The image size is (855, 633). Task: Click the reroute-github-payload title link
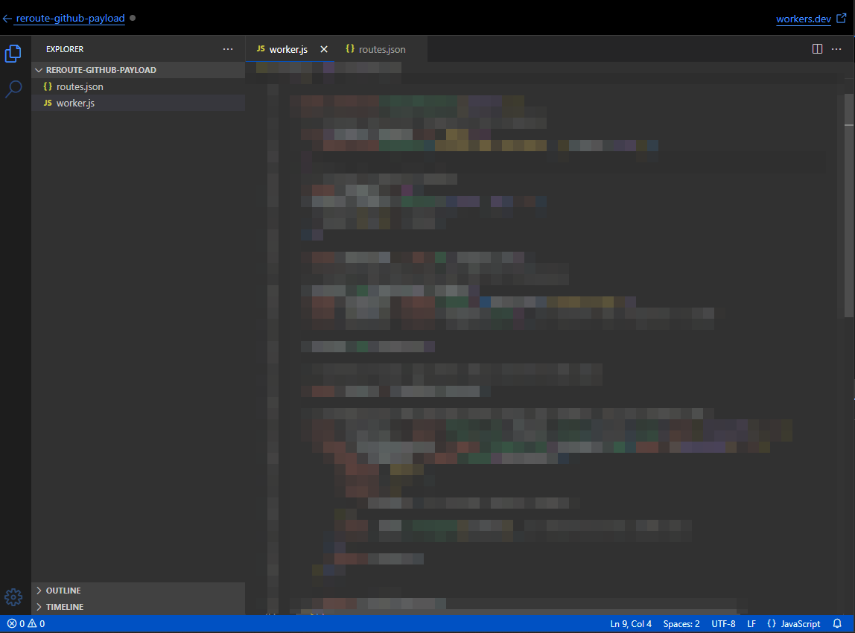tap(70, 19)
